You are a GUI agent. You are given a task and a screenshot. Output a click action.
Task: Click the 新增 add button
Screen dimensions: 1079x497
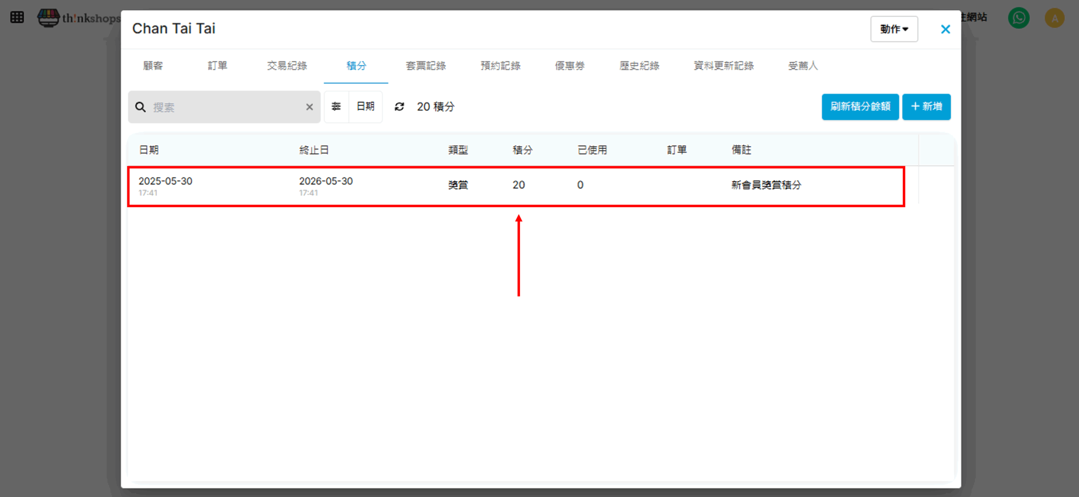(926, 107)
